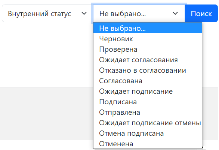Pick Согласована from the list

click(148, 81)
